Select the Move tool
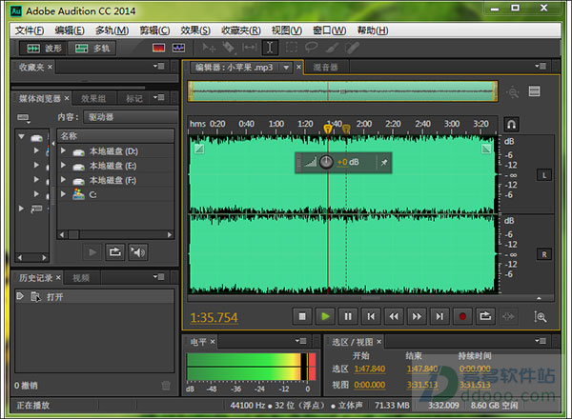572x419 pixels. (x=209, y=48)
